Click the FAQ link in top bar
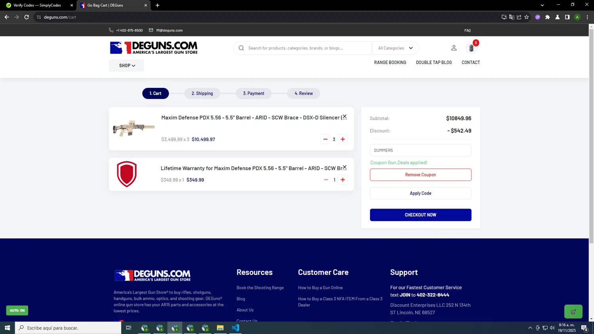The height and width of the screenshot is (334, 594). [468, 30]
